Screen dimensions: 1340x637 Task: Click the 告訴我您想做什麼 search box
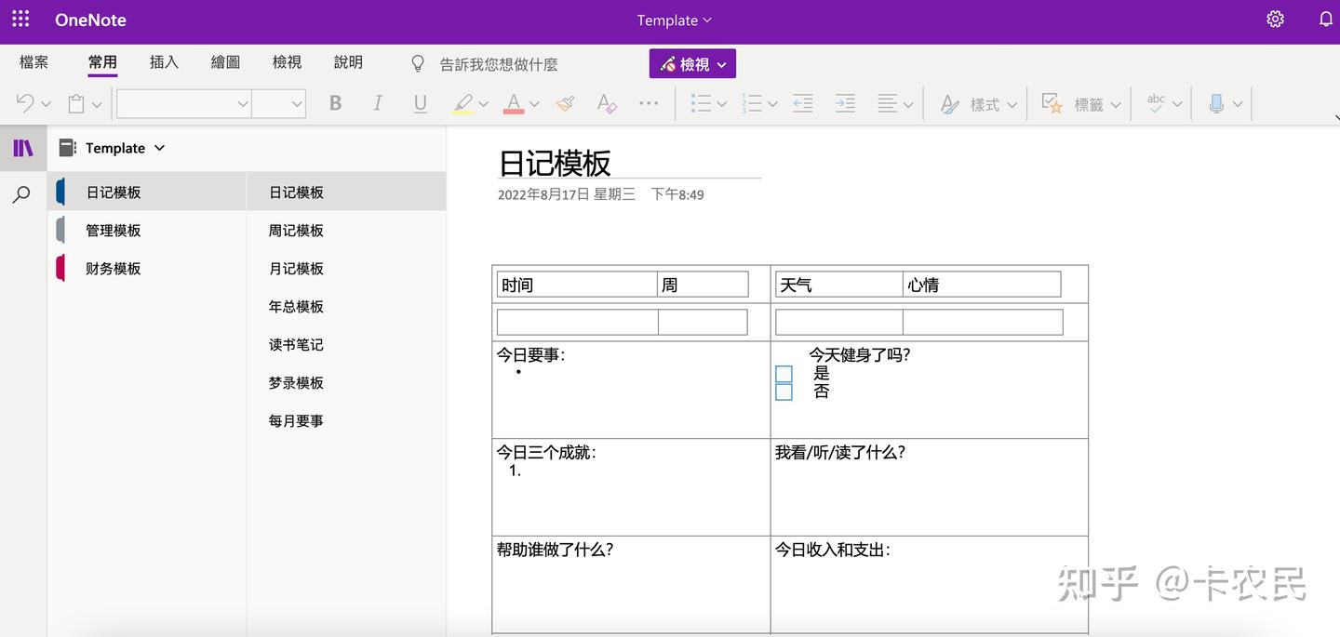pyautogui.click(x=499, y=64)
